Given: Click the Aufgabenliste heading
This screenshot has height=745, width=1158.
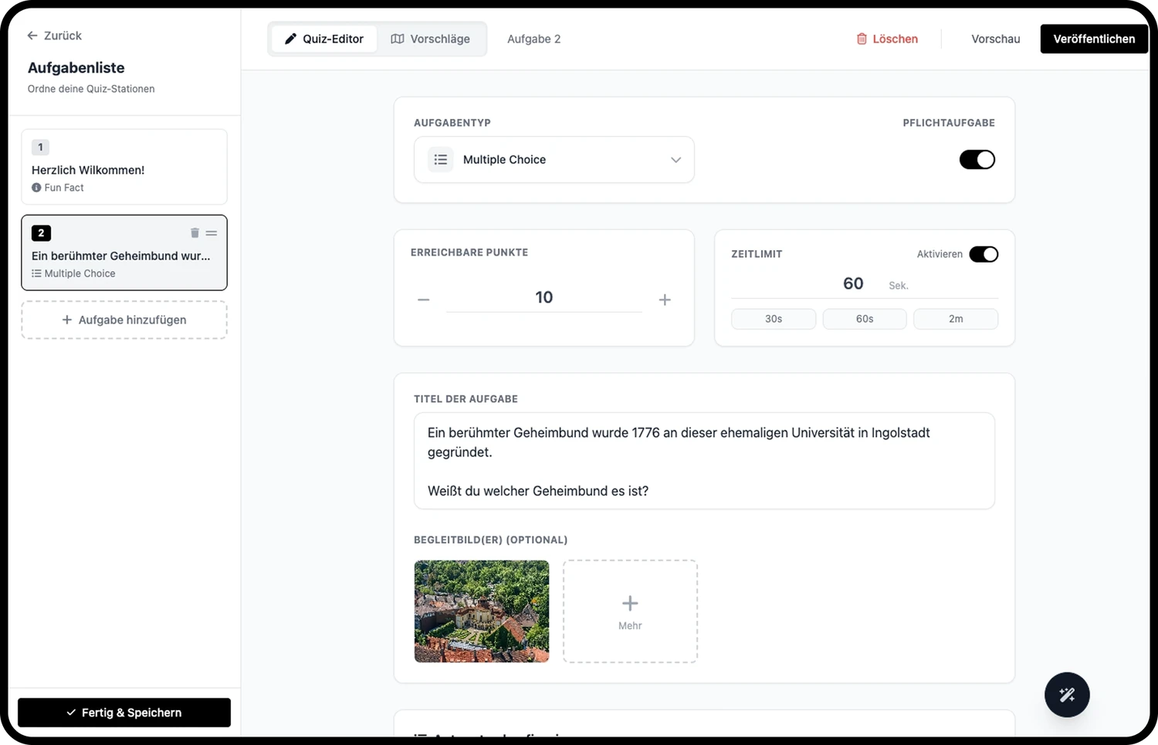Looking at the screenshot, I should [x=76, y=68].
